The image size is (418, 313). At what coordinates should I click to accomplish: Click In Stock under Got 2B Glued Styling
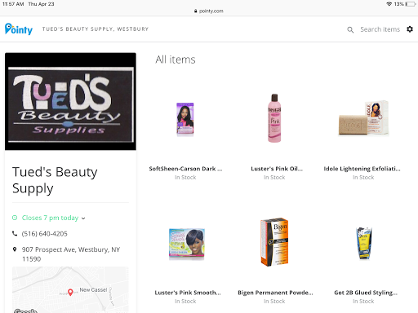363,301
